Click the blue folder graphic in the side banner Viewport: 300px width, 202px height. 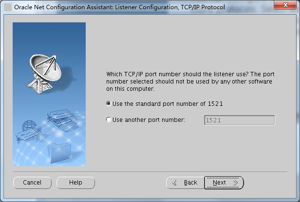tap(59, 153)
